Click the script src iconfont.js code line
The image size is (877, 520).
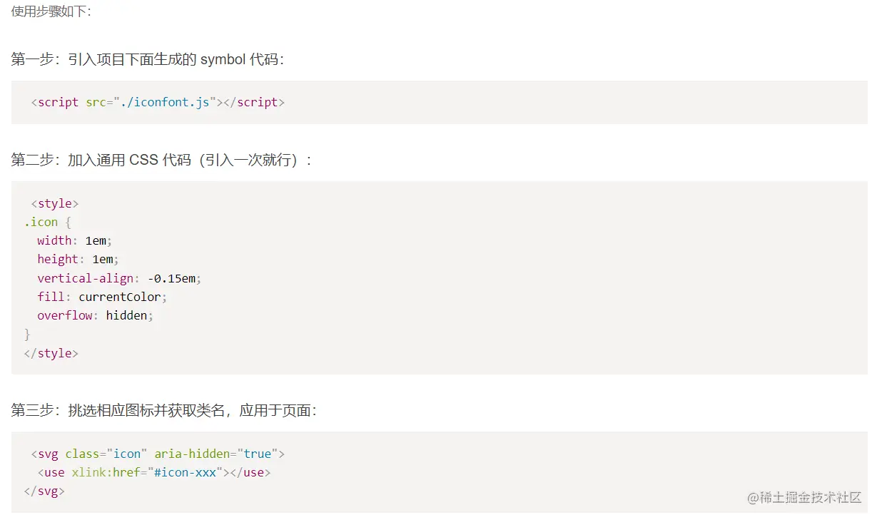[158, 102]
